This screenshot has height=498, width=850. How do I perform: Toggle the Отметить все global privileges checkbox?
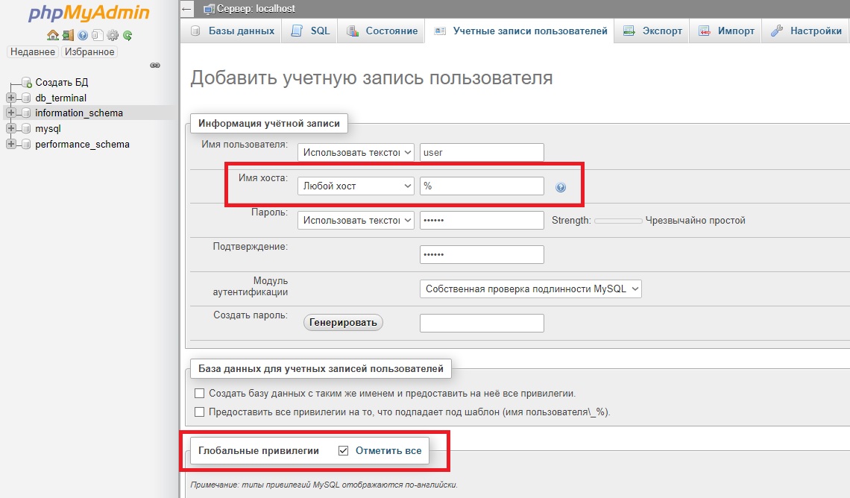click(x=343, y=450)
